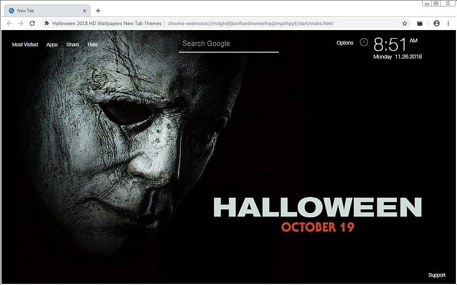The width and height of the screenshot is (457, 285).
Task: Open the Options settings link
Action: click(345, 43)
